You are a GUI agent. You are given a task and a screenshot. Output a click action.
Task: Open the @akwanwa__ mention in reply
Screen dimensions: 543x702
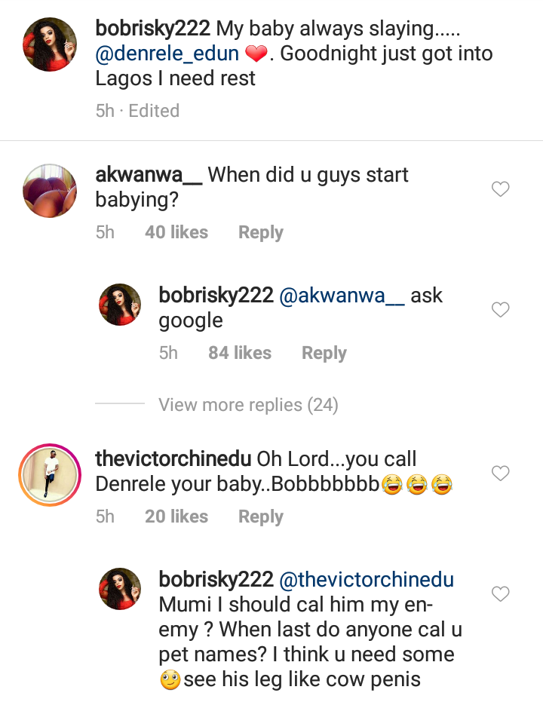click(x=342, y=296)
